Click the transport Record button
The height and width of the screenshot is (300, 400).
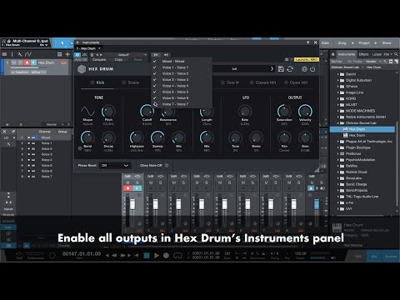click(x=166, y=255)
